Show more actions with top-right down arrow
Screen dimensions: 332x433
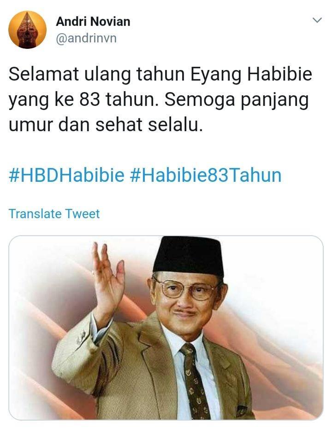coord(317,20)
